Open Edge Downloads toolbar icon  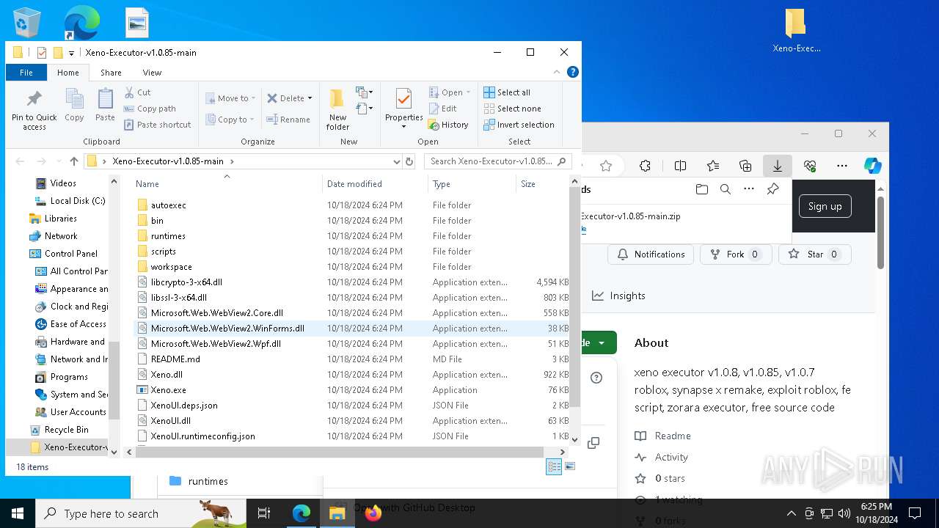click(777, 166)
